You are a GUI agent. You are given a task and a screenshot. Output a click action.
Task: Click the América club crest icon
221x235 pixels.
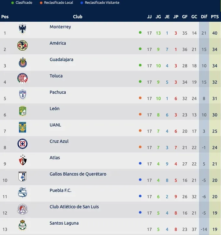tap(23, 45)
